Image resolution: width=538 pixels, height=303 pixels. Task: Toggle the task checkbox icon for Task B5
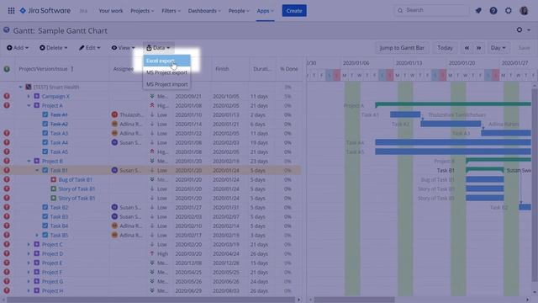coord(45,235)
